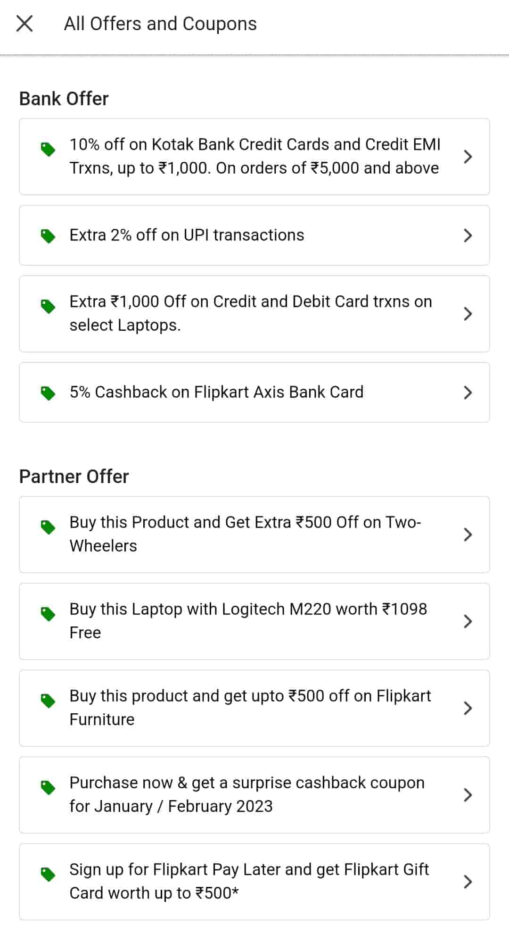The height and width of the screenshot is (943, 509).
Task: Open chevron for Logitech M220 free offer
Action: tap(468, 621)
